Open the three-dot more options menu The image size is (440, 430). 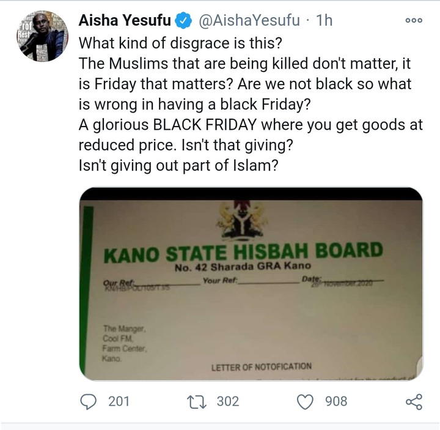pos(414,20)
